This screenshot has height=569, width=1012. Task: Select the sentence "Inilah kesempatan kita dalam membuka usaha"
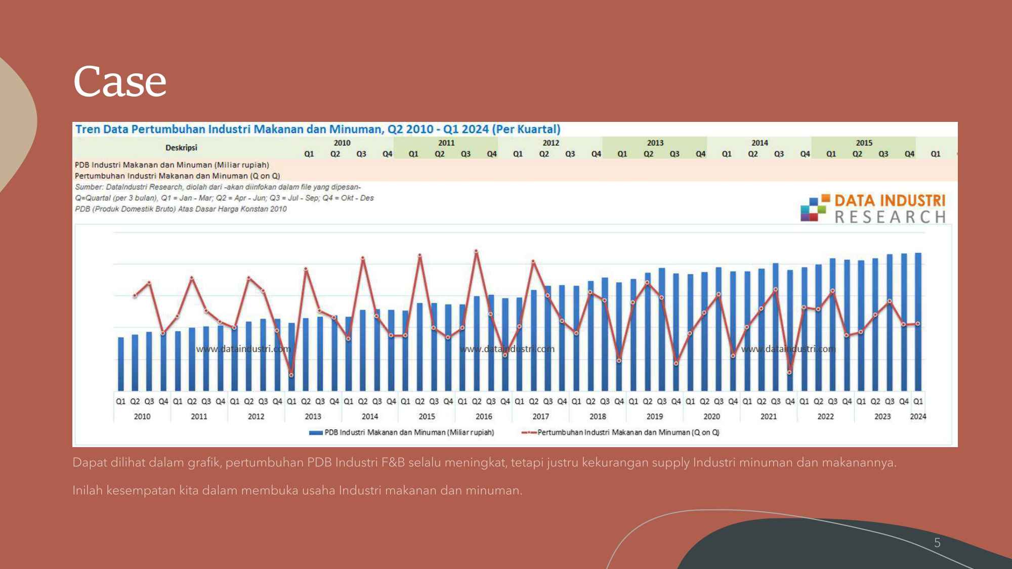coord(297,490)
